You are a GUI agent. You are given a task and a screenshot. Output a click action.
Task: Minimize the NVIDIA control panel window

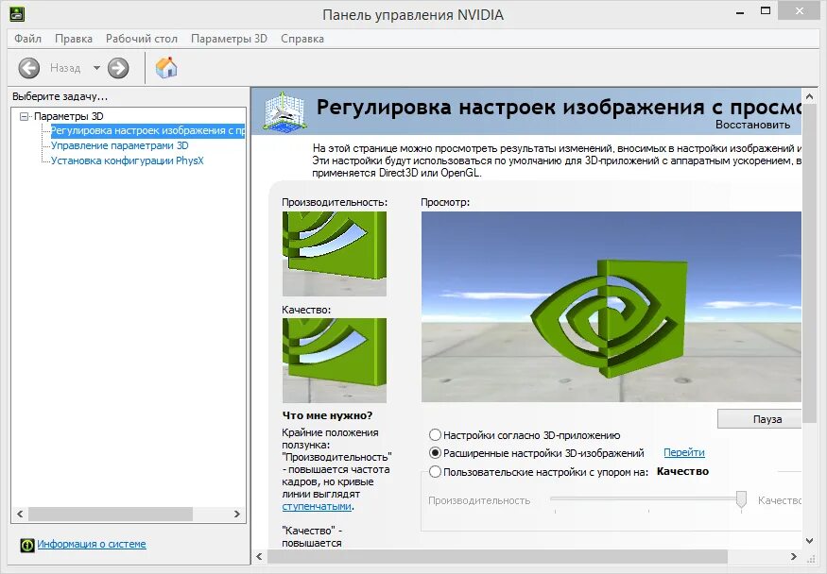740,11
